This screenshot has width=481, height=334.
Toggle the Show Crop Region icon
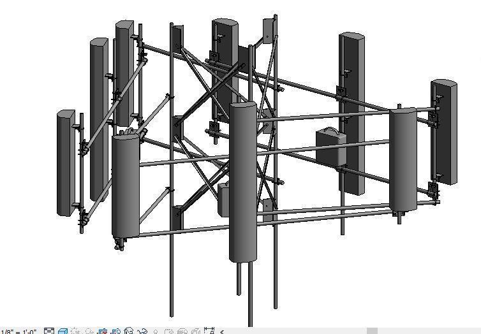[115, 331]
